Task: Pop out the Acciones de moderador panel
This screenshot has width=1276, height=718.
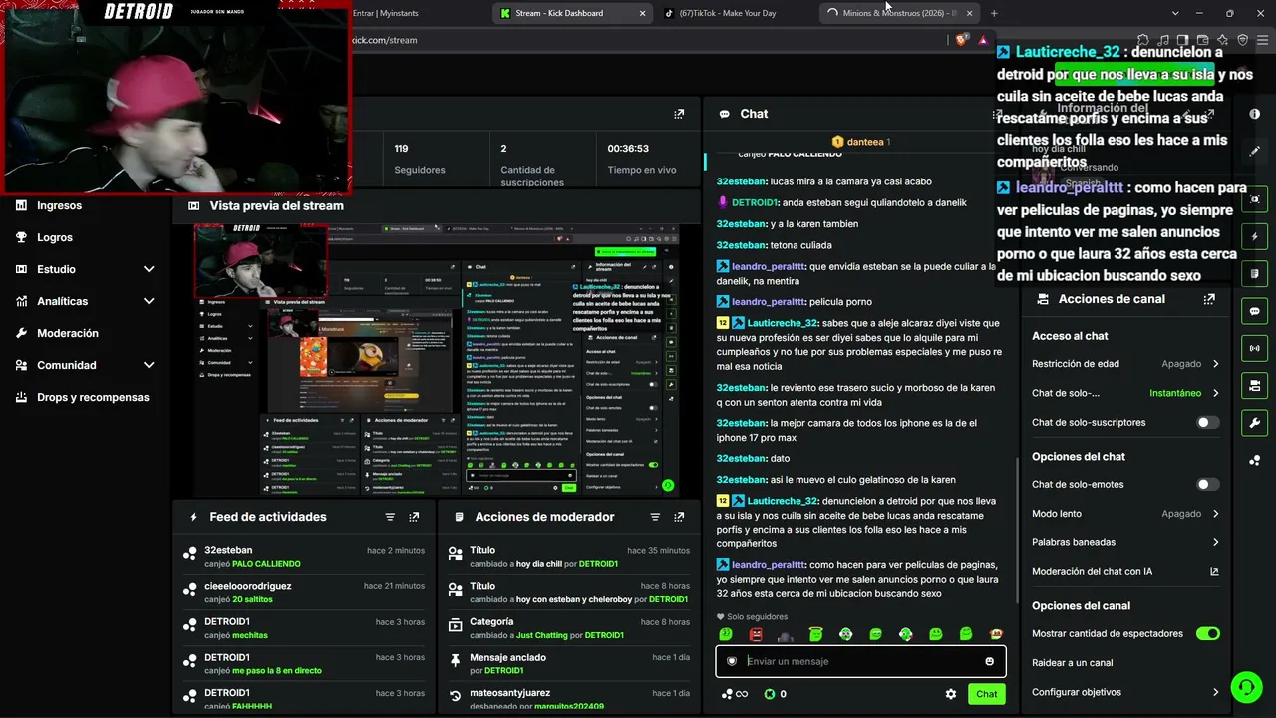Action: [x=679, y=517]
